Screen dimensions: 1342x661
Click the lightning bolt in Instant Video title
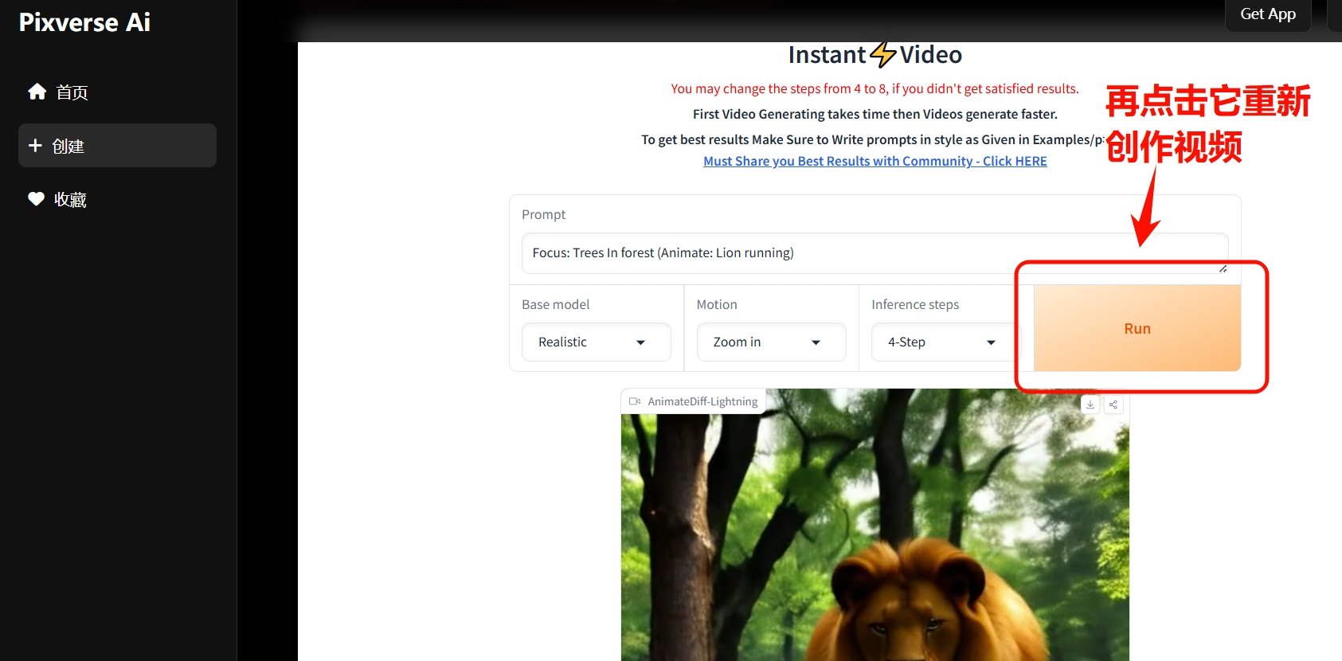(x=882, y=55)
